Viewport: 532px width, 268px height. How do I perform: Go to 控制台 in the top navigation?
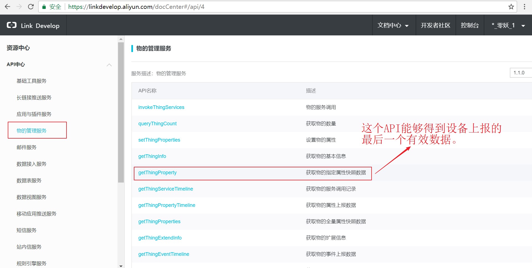click(x=470, y=25)
